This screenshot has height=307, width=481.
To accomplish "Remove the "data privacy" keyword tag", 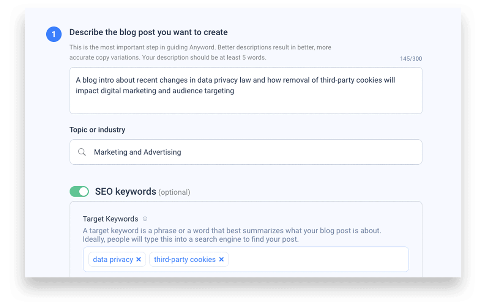I will coord(139,260).
